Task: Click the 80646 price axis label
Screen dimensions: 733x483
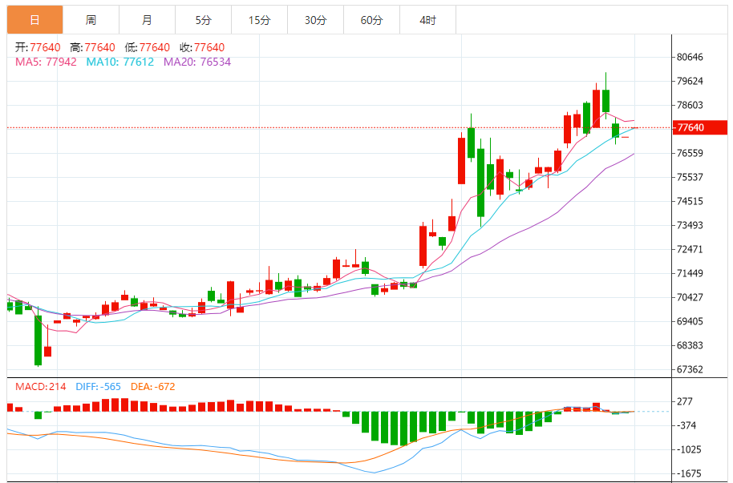Action: click(690, 57)
